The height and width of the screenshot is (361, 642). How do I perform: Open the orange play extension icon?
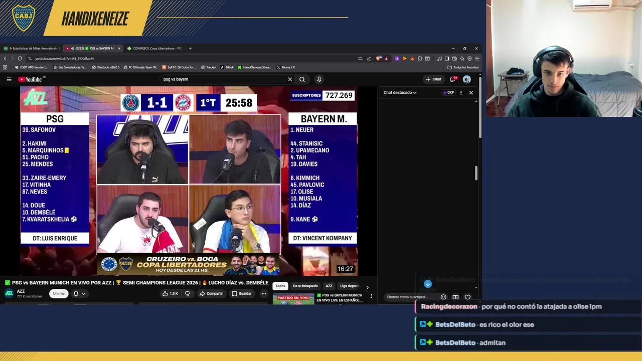(x=405, y=59)
